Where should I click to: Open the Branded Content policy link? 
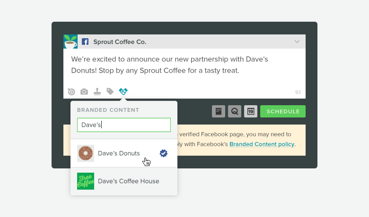click(x=262, y=144)
